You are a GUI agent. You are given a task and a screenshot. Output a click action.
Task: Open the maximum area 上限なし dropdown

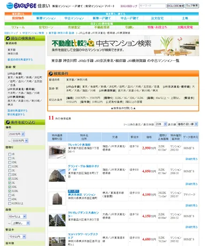21,223
